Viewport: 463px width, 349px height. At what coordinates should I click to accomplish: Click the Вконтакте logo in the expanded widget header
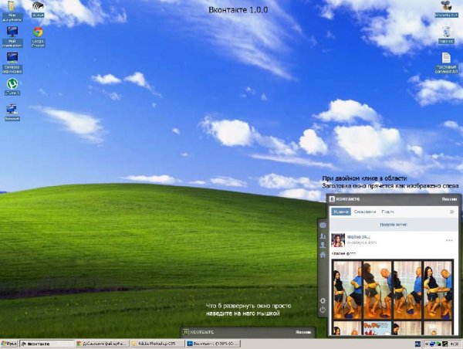[x=345, y=199]
